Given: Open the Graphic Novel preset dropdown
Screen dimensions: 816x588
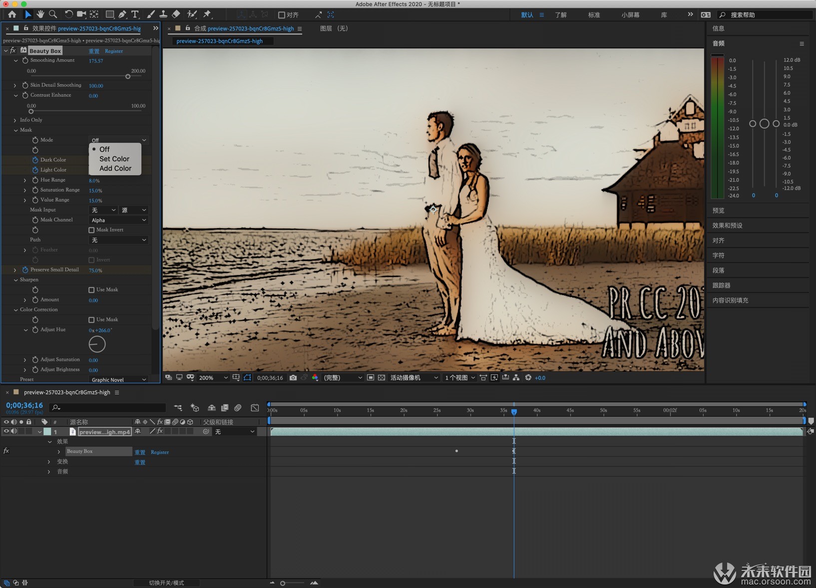Looking at the screenshot, I should tap(119, 380).
